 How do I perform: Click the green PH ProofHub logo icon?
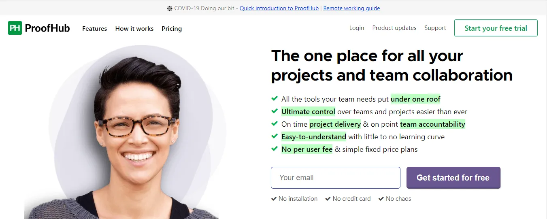click(x=15, y=28)
